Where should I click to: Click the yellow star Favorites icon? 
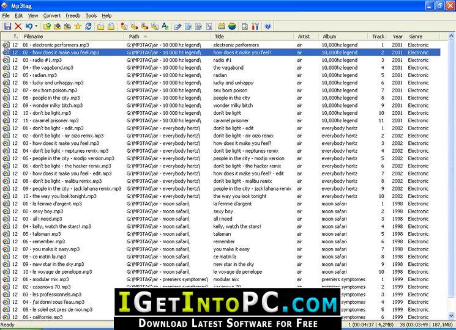pyautogui.click(x=78, y=26)
